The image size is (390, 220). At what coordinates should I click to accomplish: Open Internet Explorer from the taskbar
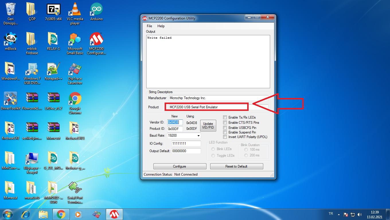(x=26, y=214)
